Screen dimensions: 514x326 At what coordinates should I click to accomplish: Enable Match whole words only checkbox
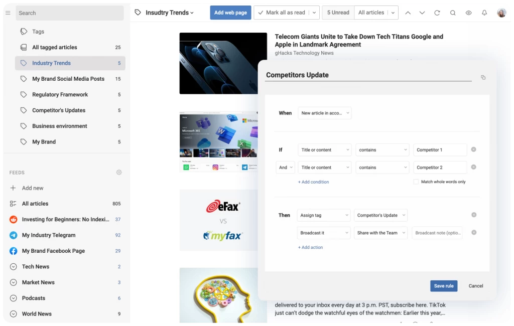point(416,182)
